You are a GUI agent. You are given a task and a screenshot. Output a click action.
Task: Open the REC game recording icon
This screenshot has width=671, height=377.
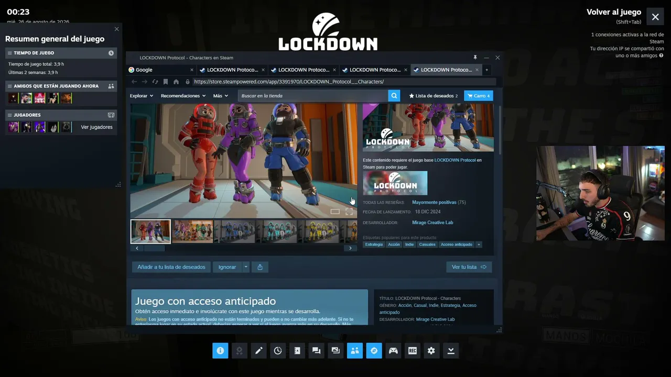click(x=413, y=351)
